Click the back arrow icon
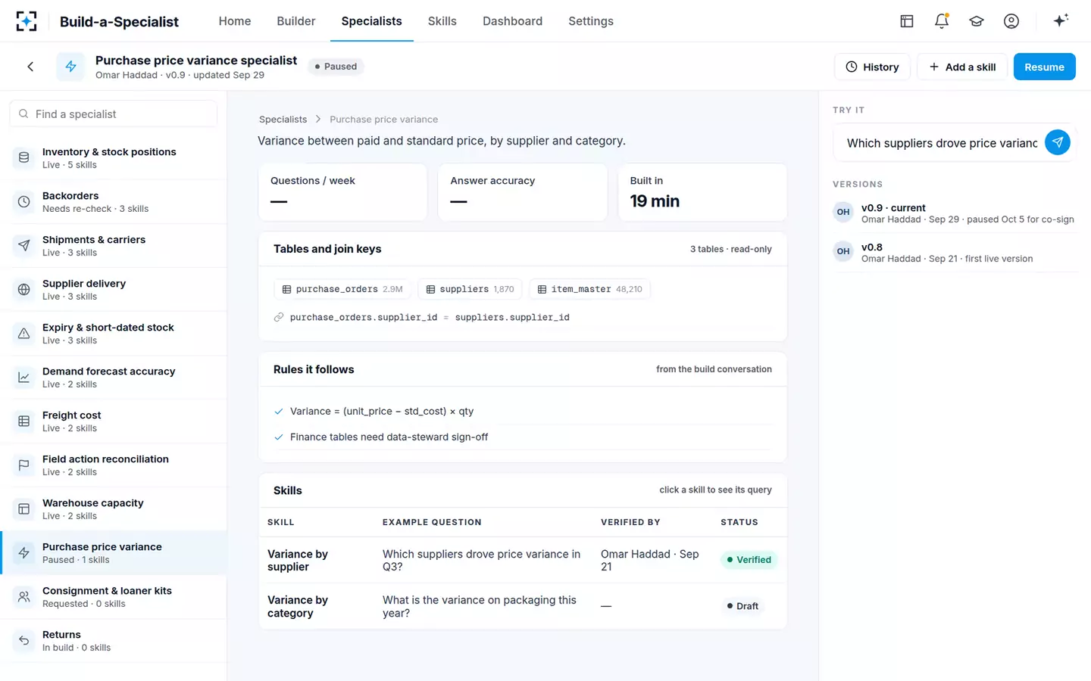Screen dimensions: 1091x681 click(x=30, y=67)
